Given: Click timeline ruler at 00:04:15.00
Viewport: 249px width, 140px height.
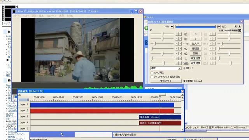Looking at the screenshot, I should coord(98,98).
